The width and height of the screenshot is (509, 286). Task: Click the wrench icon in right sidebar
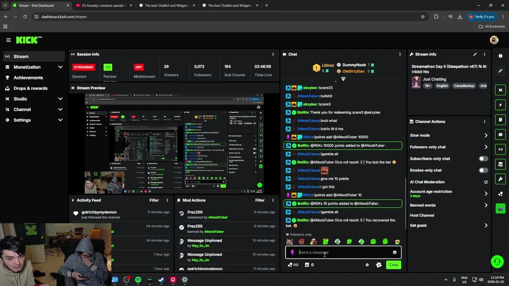pyautogui.click(x=501, y=179)
